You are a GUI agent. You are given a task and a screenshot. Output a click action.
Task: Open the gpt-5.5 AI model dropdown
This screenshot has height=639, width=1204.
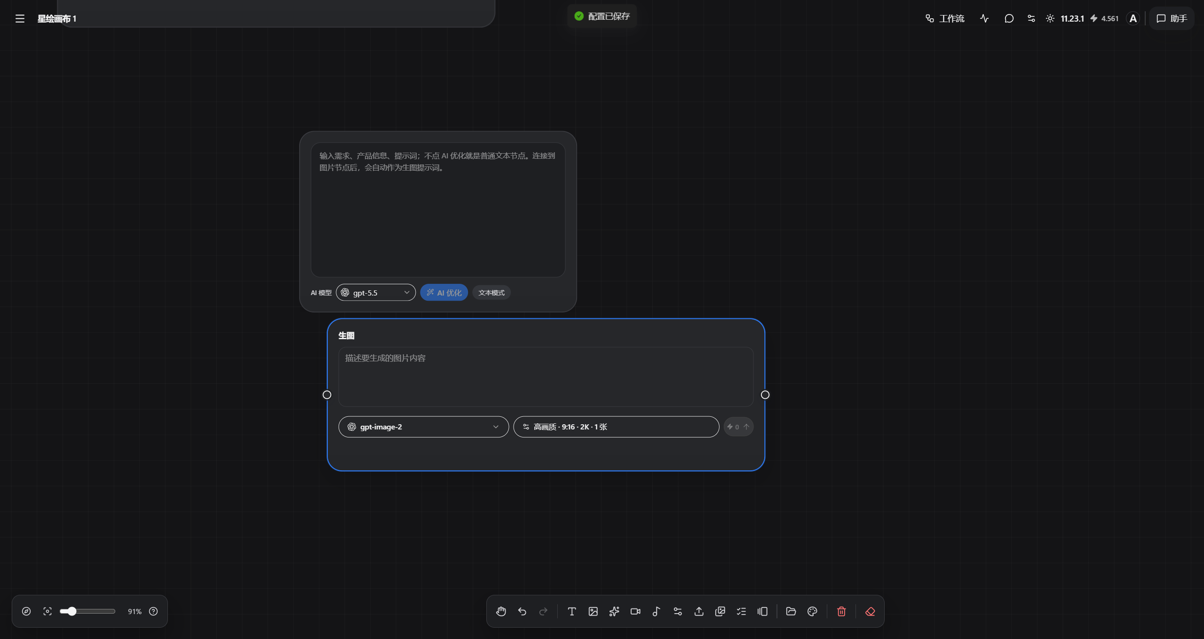click(376, 293)
